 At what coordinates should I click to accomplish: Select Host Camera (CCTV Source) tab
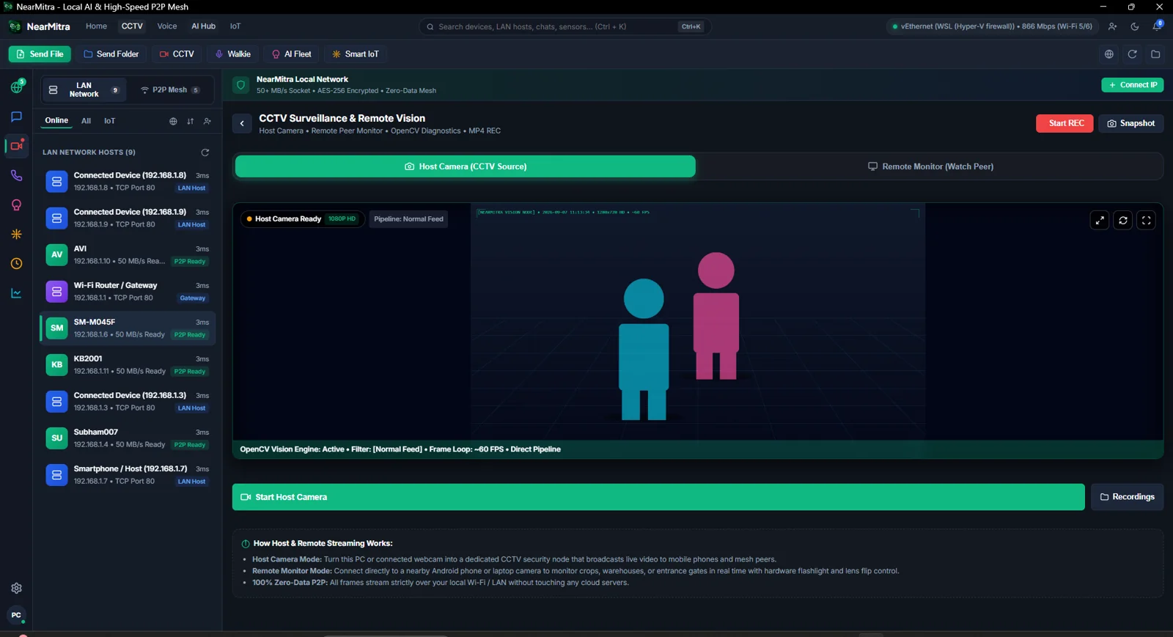(466, 166)
